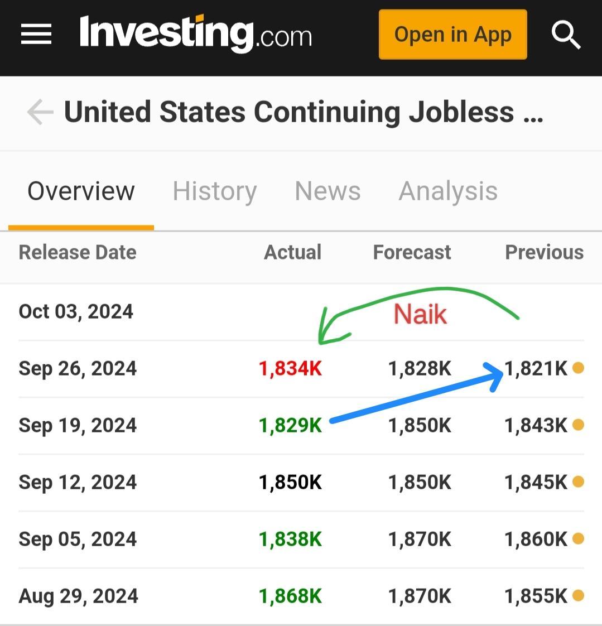Viewport: 602px width, 626px height.
Task: Tap the revised dot beside 1,855K
Action: point(578,596)
